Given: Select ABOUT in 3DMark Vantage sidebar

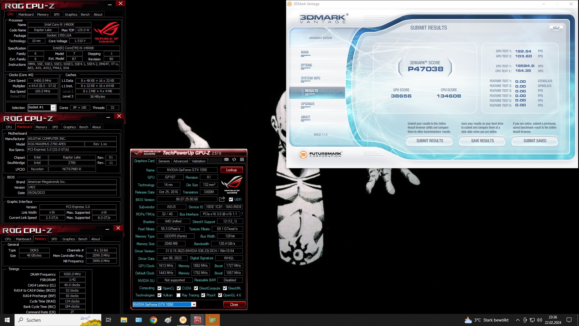Looking at the screenshot, I should click(305, 117).
